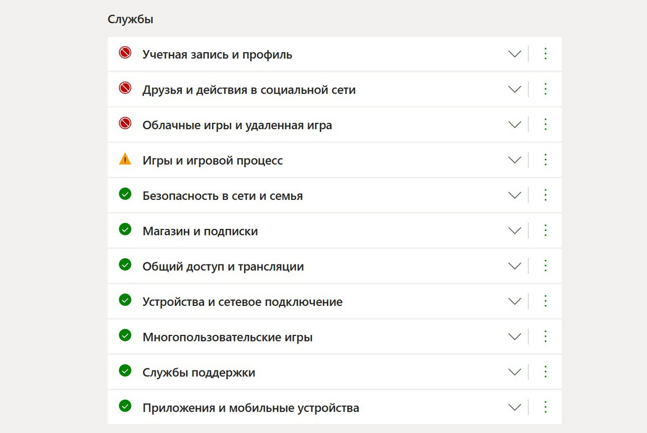
Task: Click the green checkmark icon beside Магазин и подписки
Action: (x=125, y=229)
